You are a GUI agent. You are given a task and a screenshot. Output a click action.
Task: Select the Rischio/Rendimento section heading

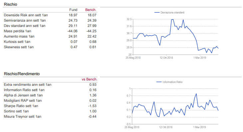(22, 74)
